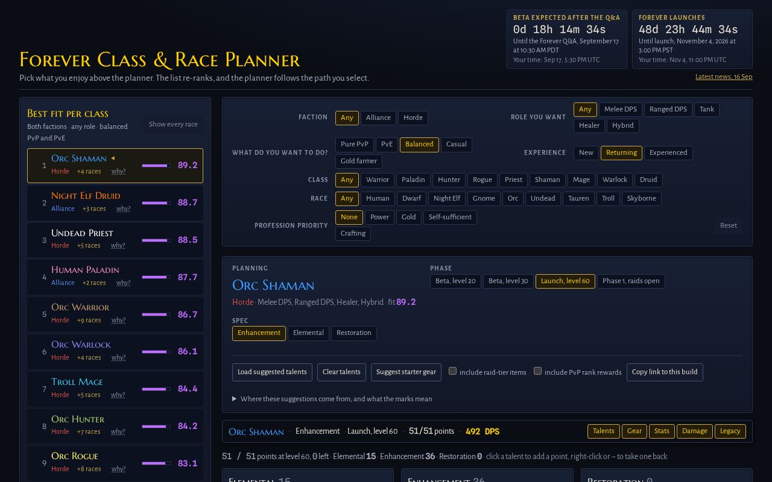
Task: Select the Pure PvP activity chip
Action: [x=355, y=145]
